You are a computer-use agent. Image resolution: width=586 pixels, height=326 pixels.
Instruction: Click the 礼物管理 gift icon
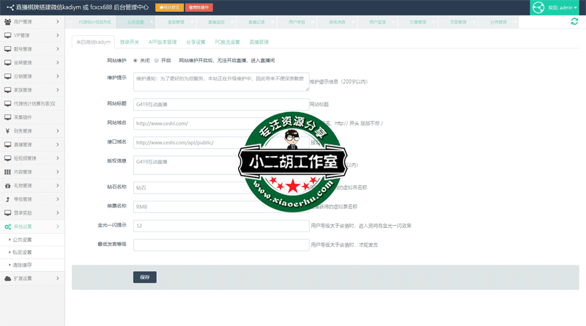click(x=7, y=185)
